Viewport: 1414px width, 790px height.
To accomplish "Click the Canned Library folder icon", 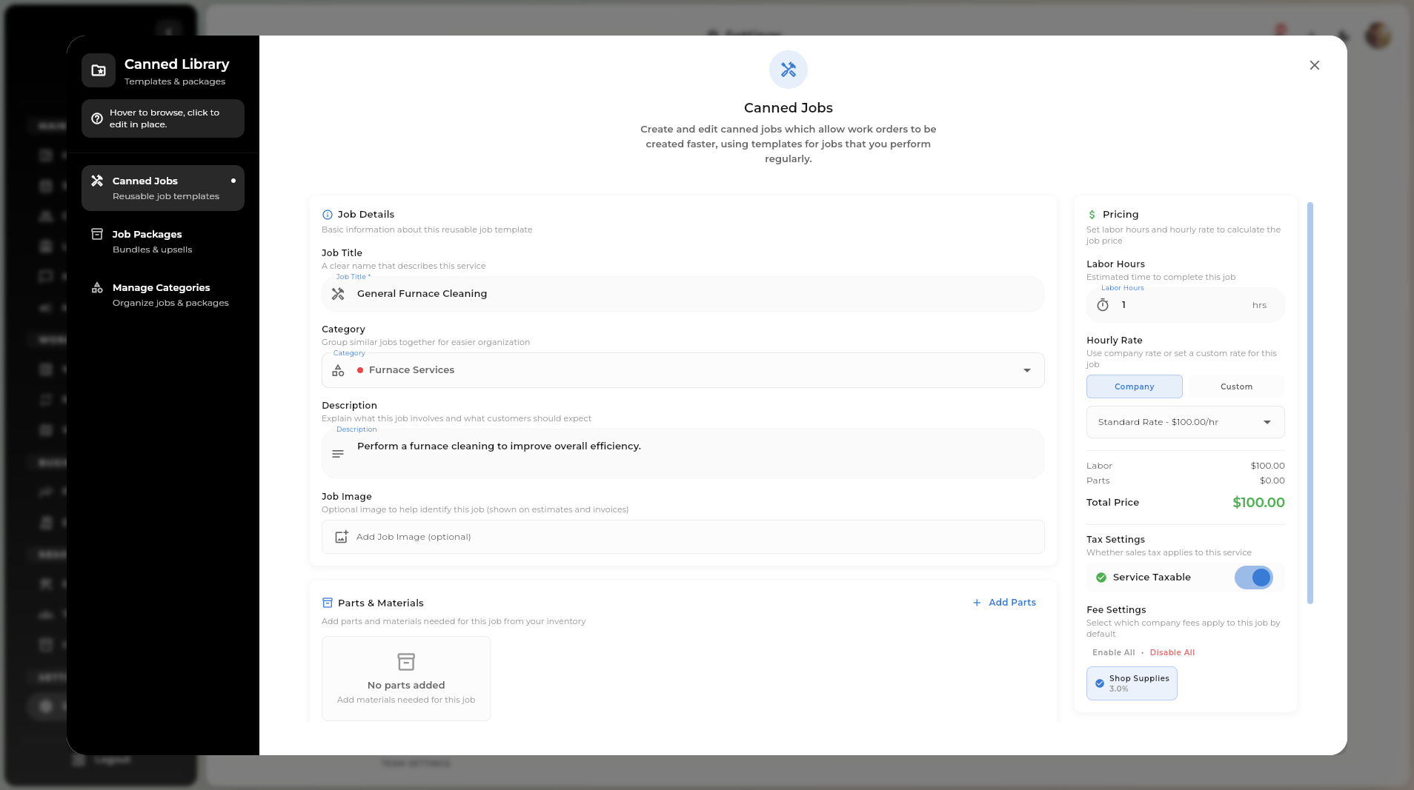I will 97,70.
